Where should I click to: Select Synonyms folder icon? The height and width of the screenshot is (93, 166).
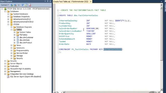pyautogui.click(x=14, y=48)
